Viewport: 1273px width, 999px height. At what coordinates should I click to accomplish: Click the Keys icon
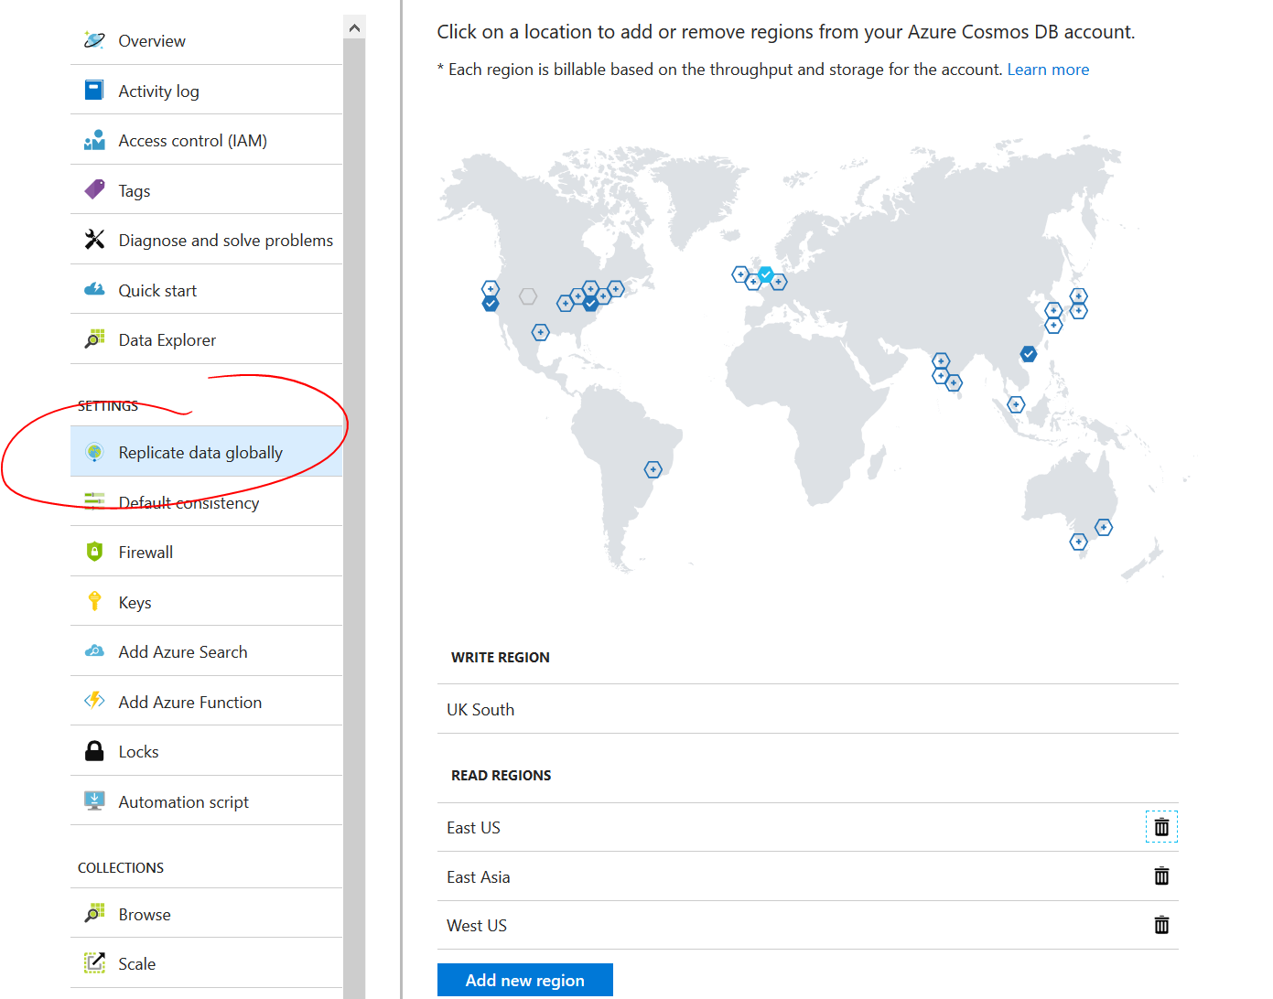[94, 601]
